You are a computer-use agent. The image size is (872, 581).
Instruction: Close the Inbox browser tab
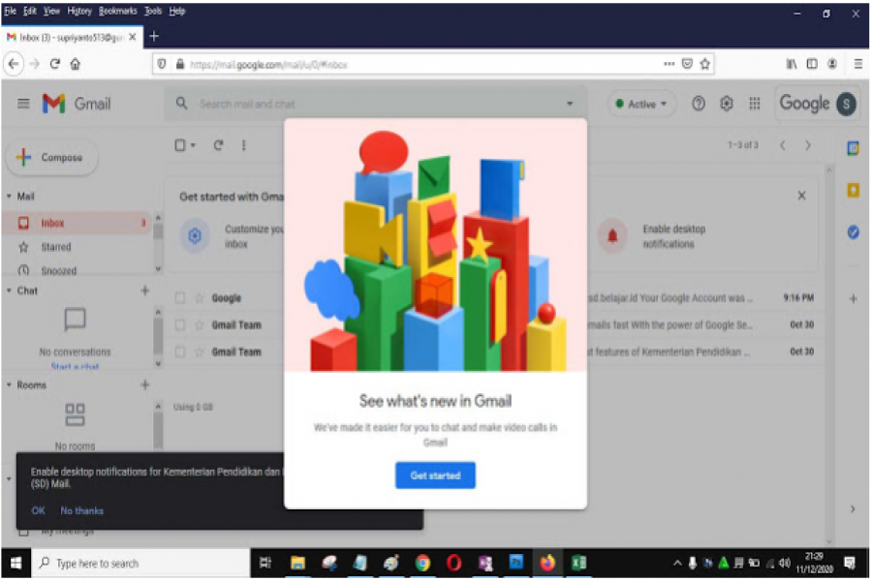click(x=133, y=37)
